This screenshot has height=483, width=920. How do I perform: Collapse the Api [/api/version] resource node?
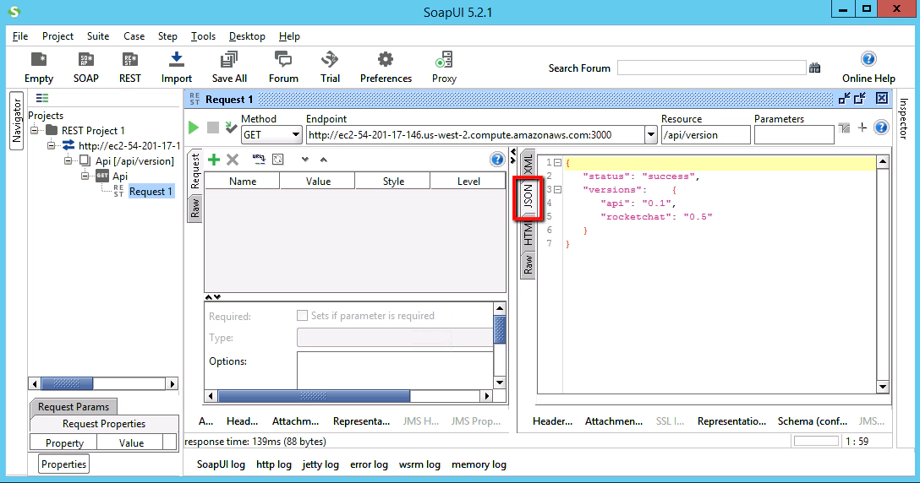pyautogui.click(x=68, y=160)
